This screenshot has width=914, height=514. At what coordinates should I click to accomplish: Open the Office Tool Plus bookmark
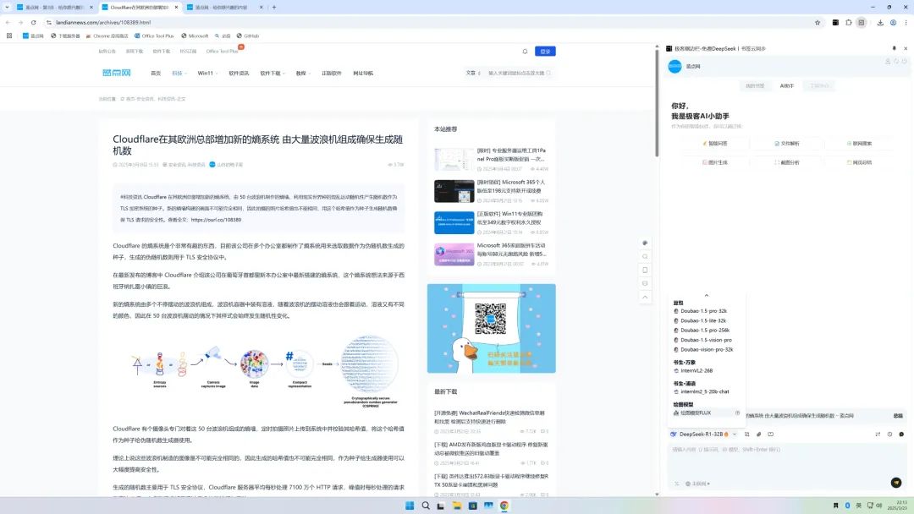[x=154, y=36]
